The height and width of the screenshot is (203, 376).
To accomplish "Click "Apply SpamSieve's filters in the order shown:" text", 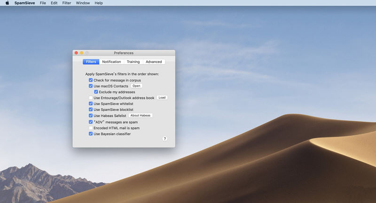I will [122, 74].
